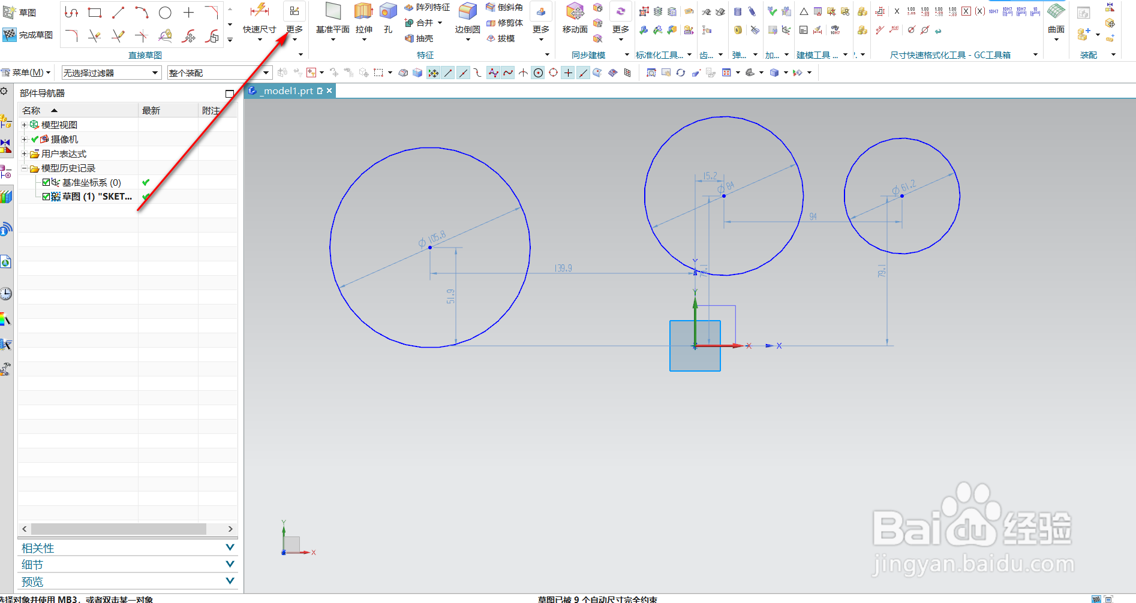Click the Move Face (移动面) icon
Screen dimensions: 1136x603
point(575,11)
